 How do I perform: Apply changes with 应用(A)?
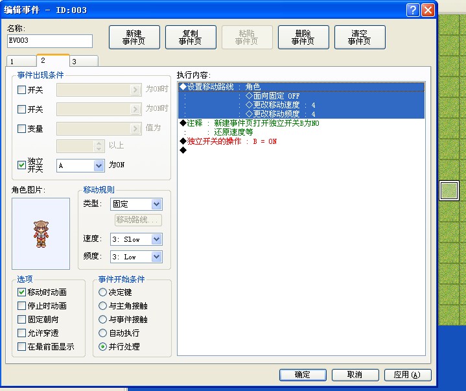(x=408, y=375)
